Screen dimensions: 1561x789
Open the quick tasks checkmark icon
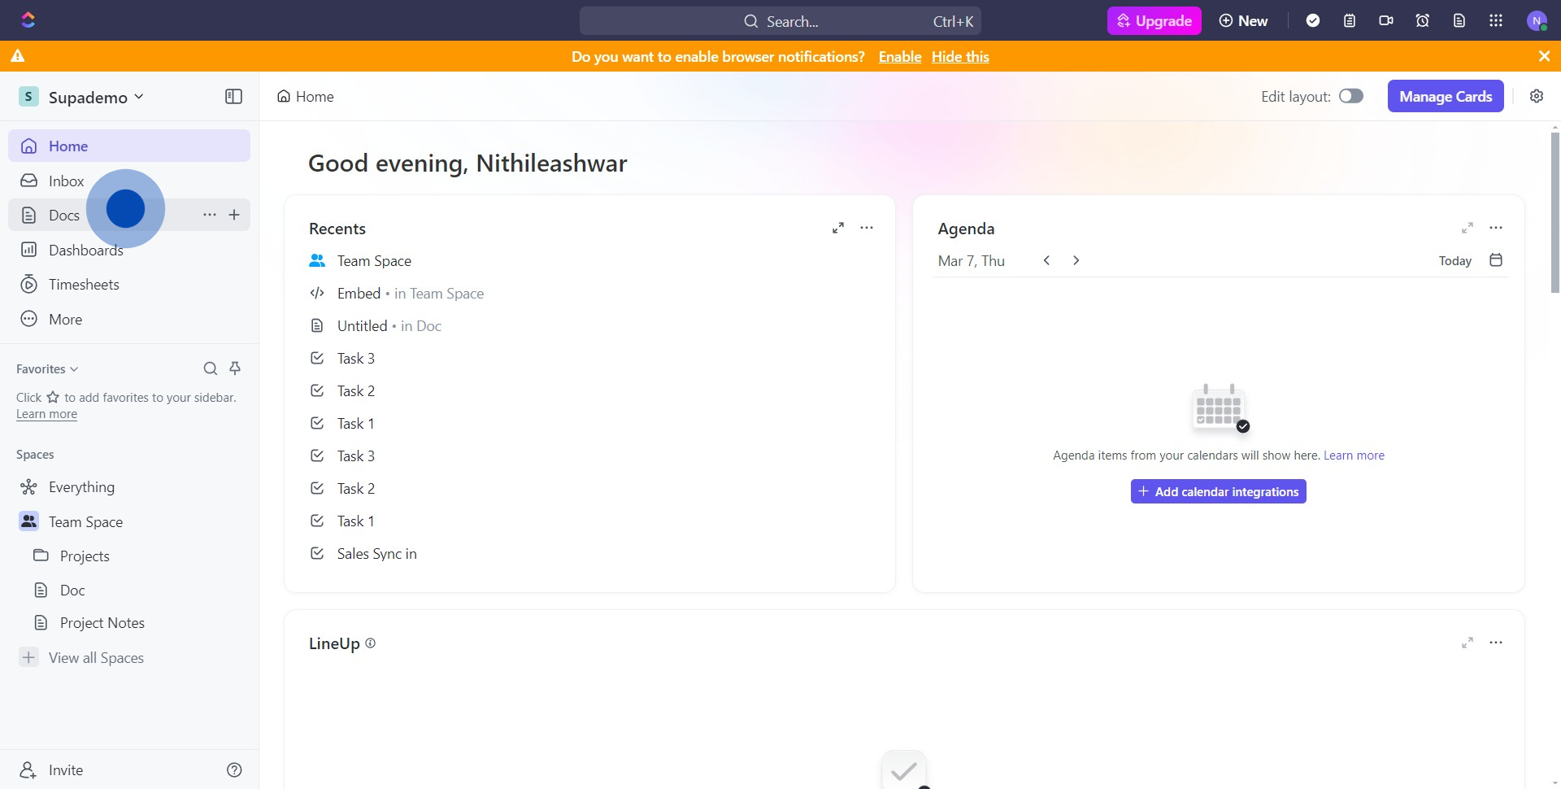pos(1313,20)
